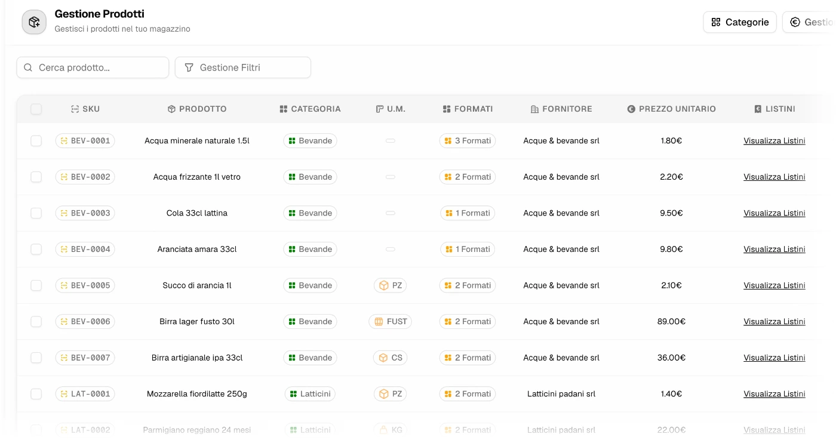Click Acque & bevande srl in BEV-0005 row

[561, 285]
